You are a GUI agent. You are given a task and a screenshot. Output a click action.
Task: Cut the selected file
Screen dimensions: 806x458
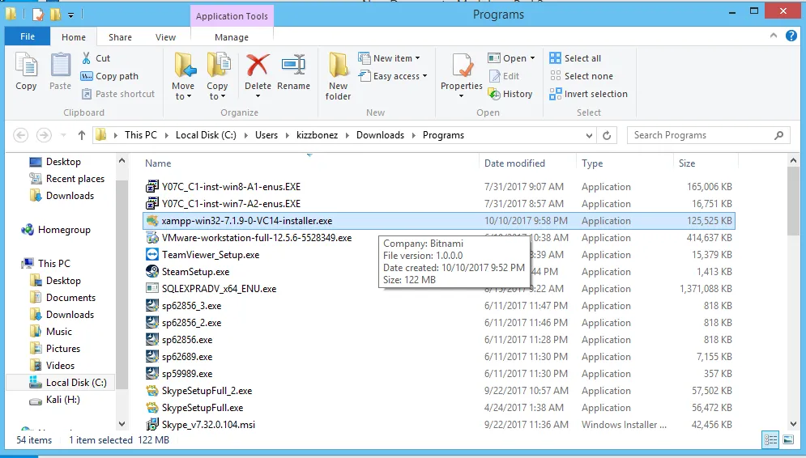tap(96, 58)
